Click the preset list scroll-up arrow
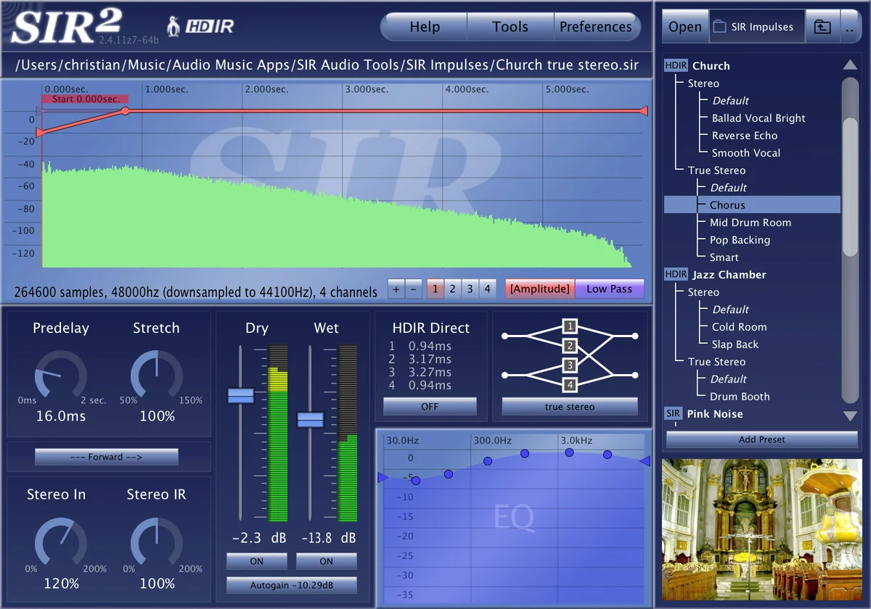This screenshot has height=609, width=871. [850, 65]
